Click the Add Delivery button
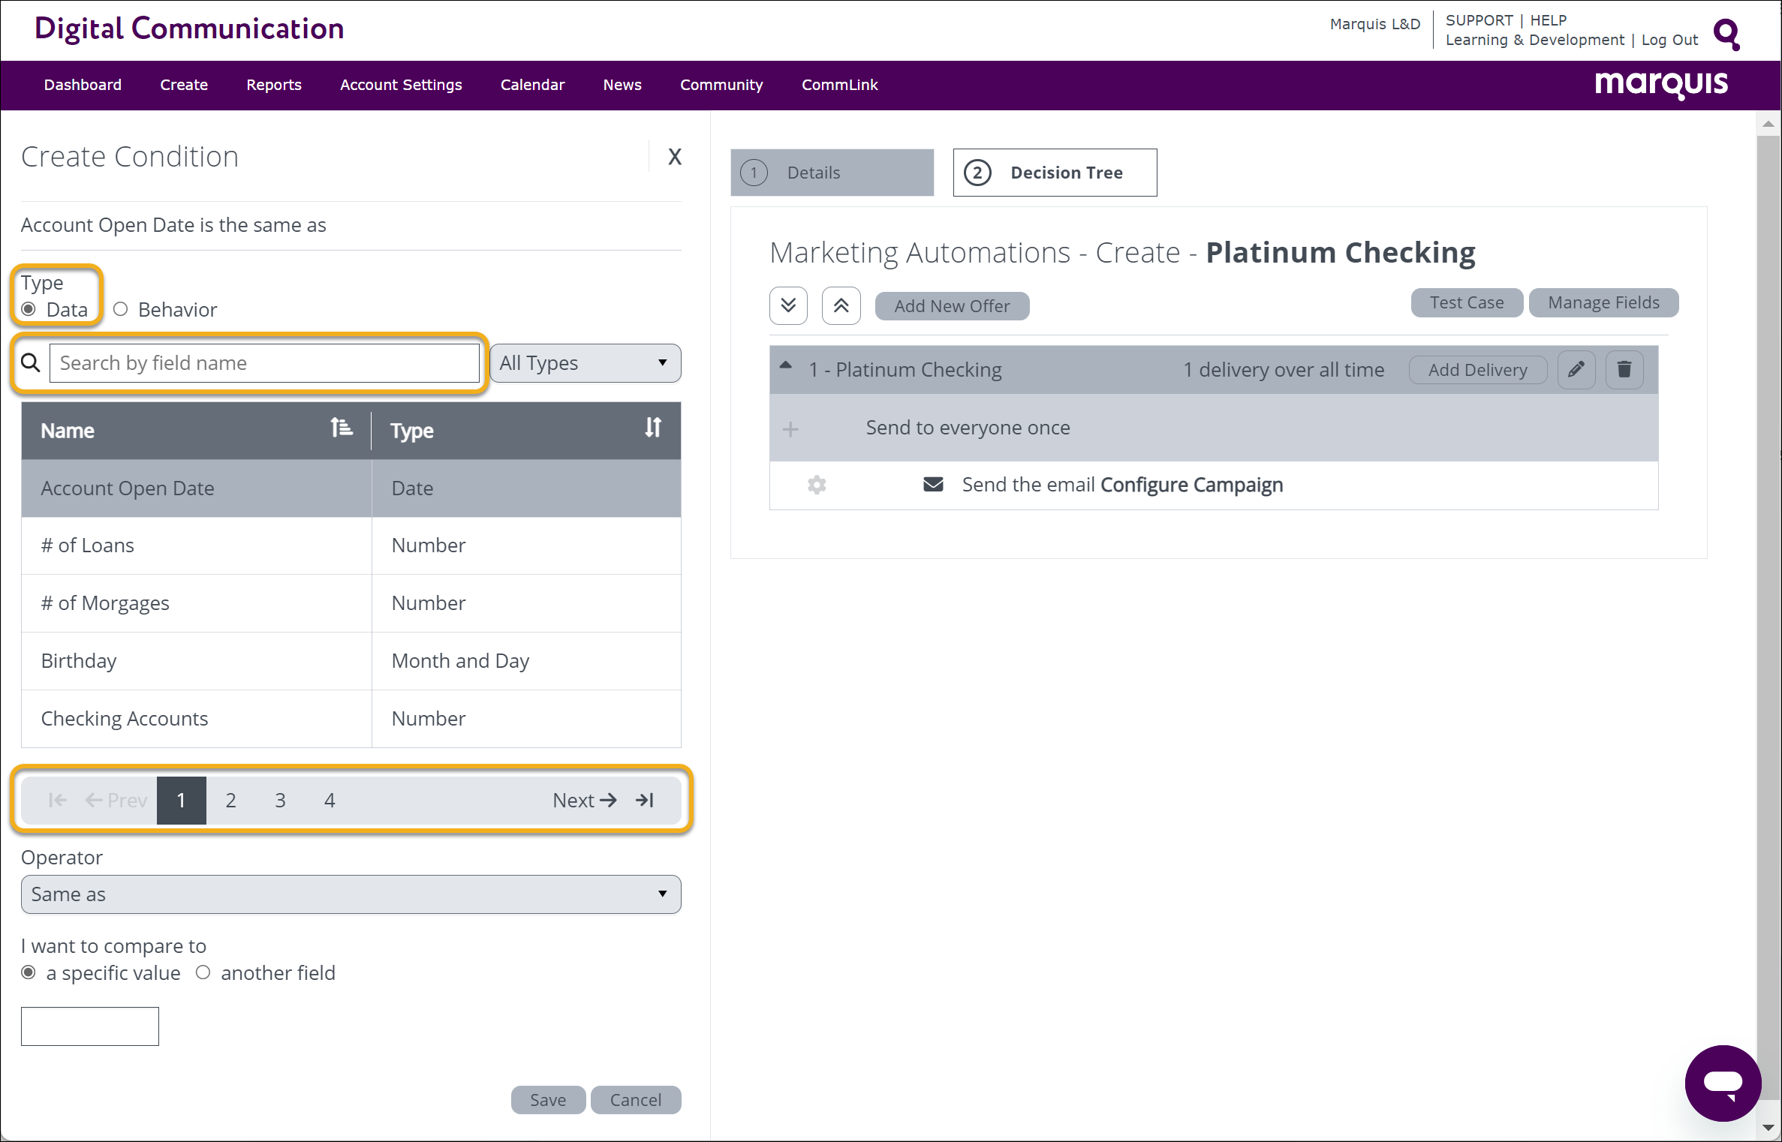The image size is (1782, 1142). pos(1477,370)
